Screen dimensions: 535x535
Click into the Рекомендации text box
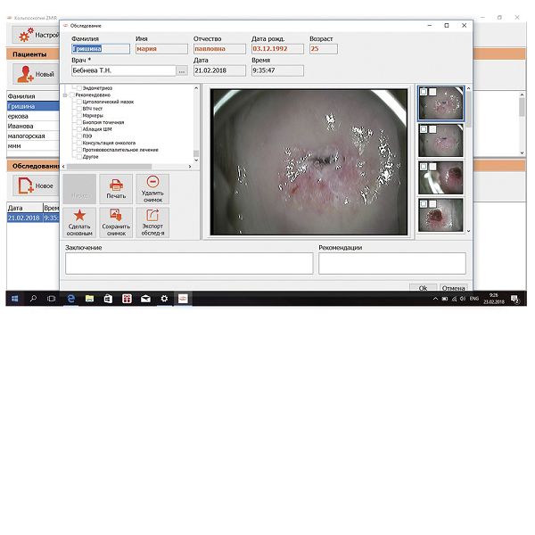pos(392,263)
